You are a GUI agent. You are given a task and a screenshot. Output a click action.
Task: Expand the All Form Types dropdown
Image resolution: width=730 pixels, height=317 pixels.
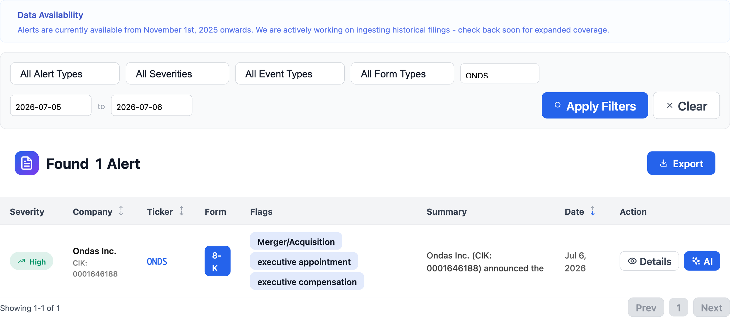pyautogui.click(x=402, y=73)
